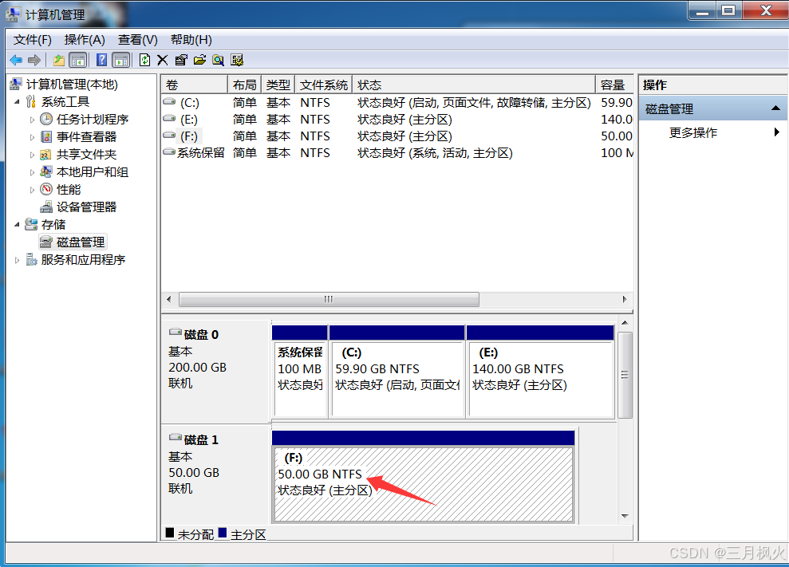Expand the 服务和应用程序 node
The height and width of the screenshot is (567, 789).
[x=17, y=260]
